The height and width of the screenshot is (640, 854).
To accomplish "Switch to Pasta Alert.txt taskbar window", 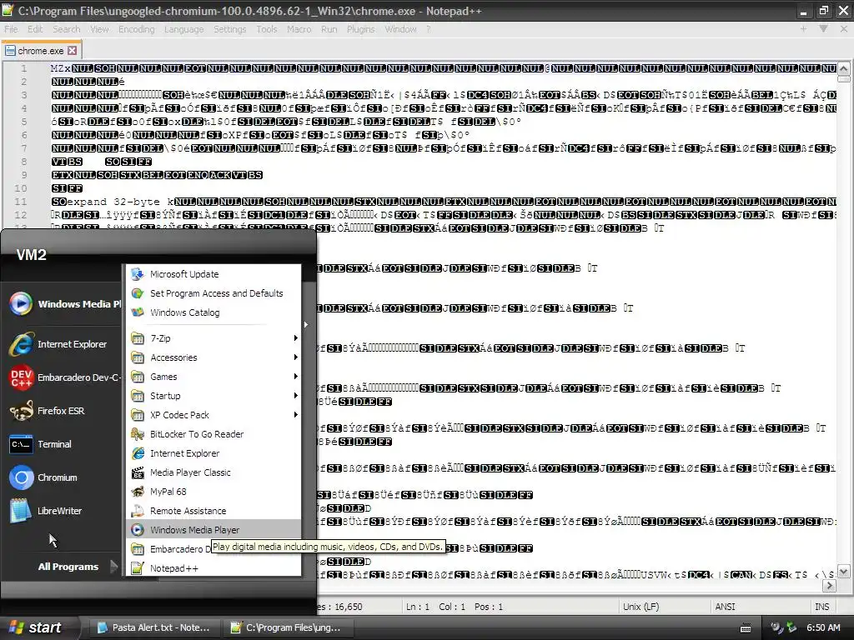I will pyautogui.click(x=156, y=627).
